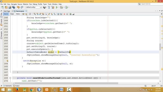Open the Navigator side panel
Viewport: 163px width, 92px height.
1,35
